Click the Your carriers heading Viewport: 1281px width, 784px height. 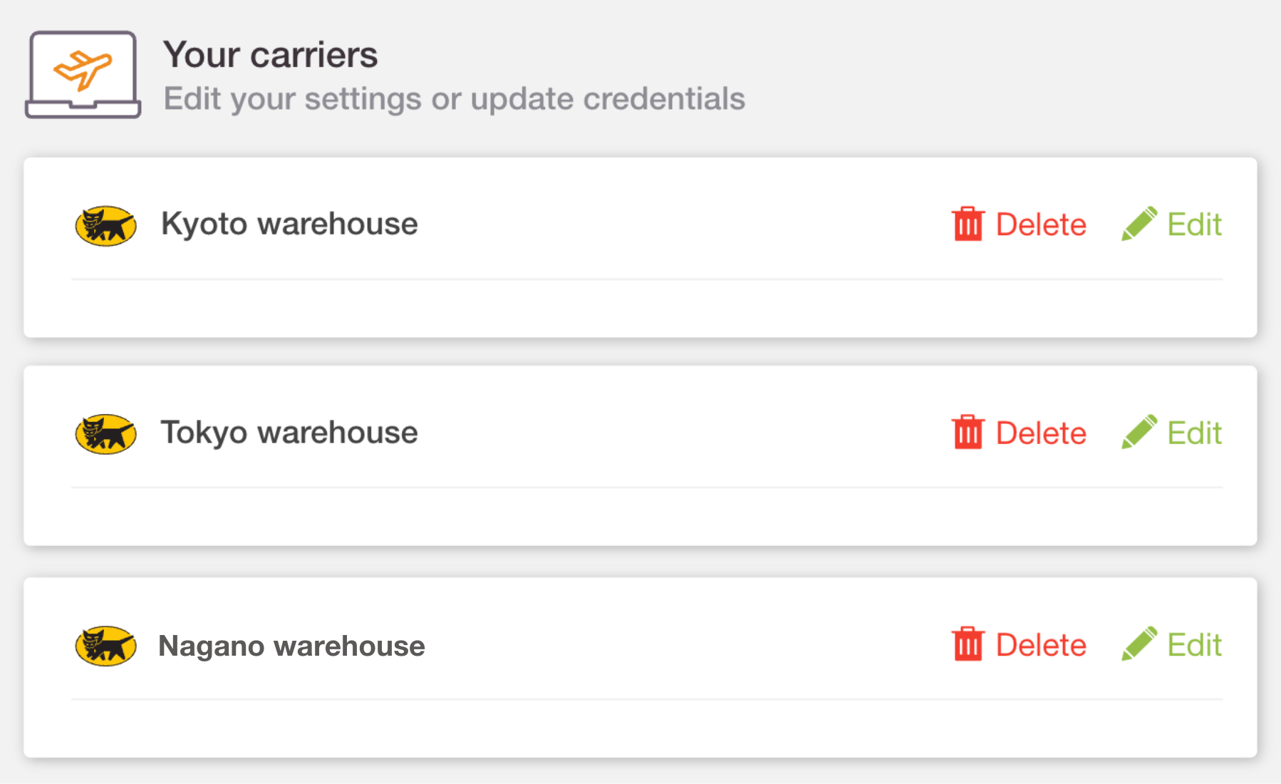tap(271, 55)
